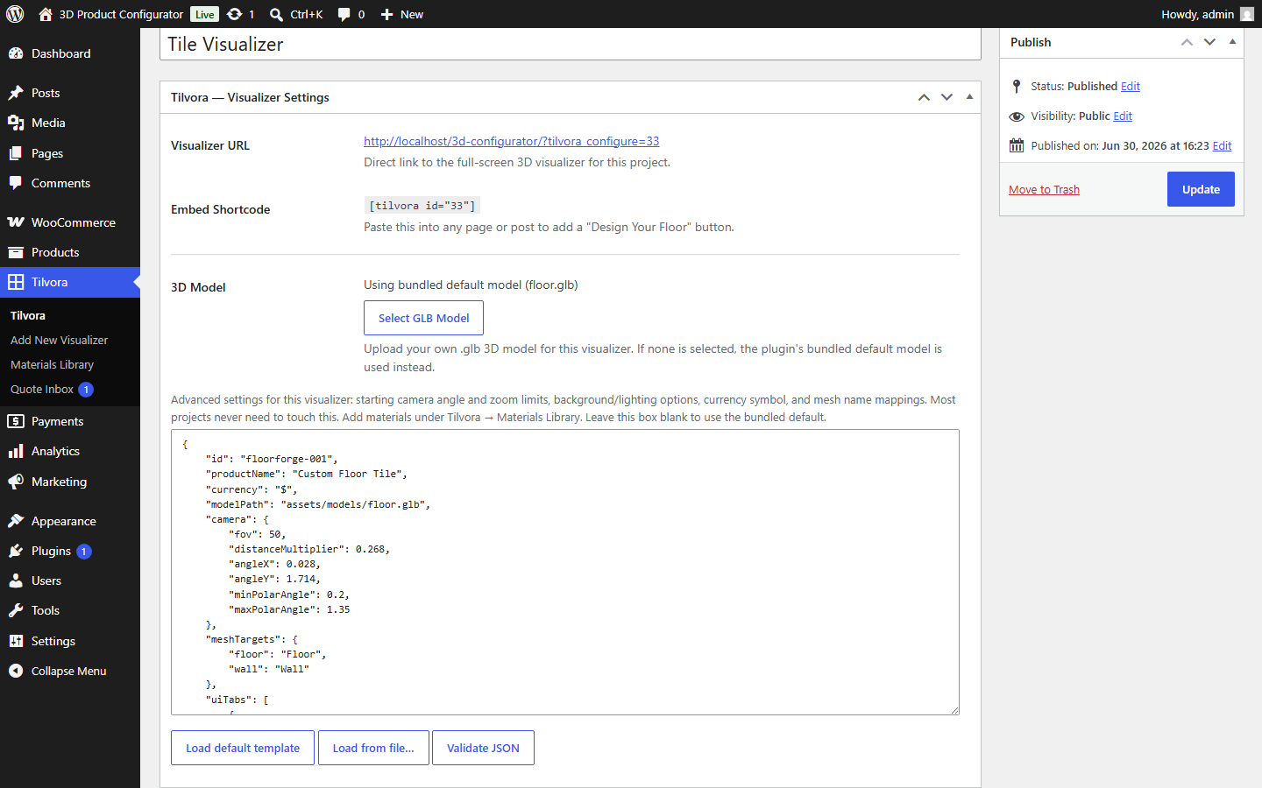1262x788 pixels.
Task: Click the Status key icon in Publish box
Action: click(1017, 86)
